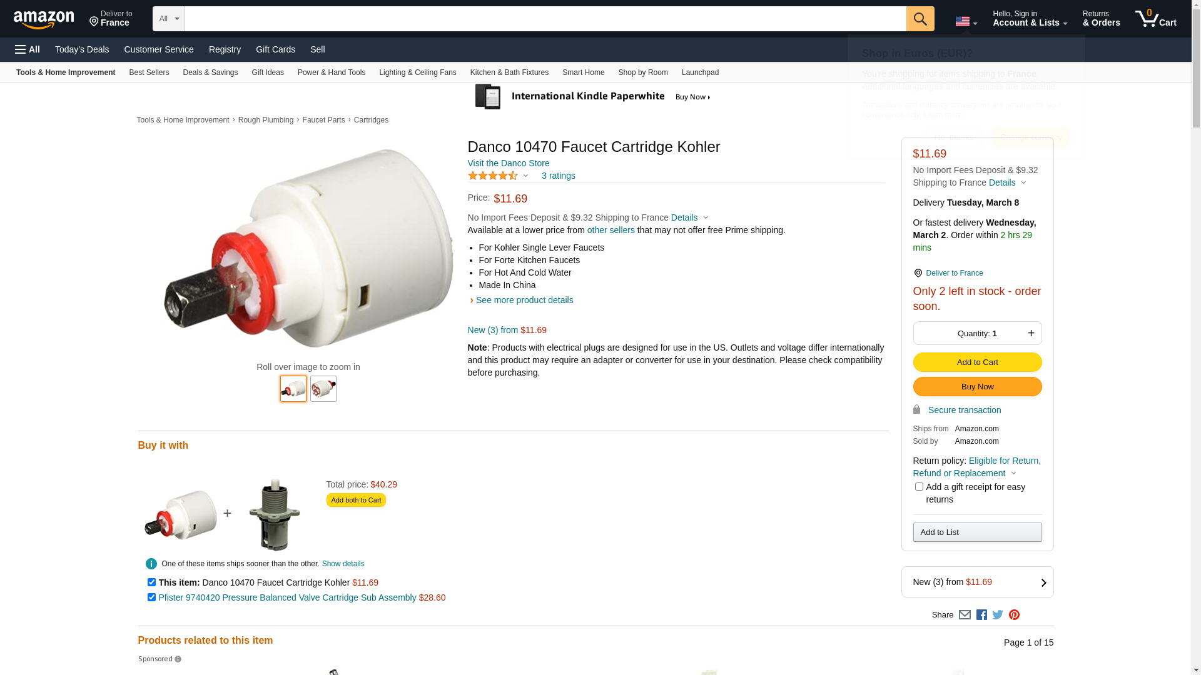Screen dimensions: 1201x675
Task: Toggle the gift receipt checkbox
Action: 919,486
